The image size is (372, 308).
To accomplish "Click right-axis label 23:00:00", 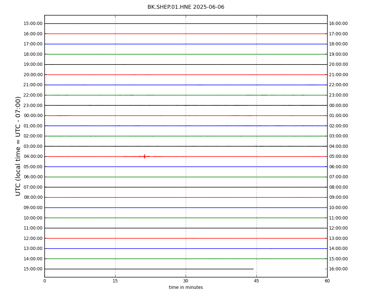I will click(339, 95).
